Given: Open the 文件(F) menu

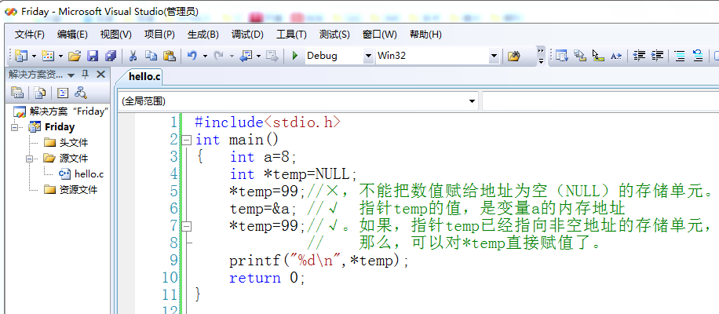Looking at the screenshot, I should pos(30,35).
